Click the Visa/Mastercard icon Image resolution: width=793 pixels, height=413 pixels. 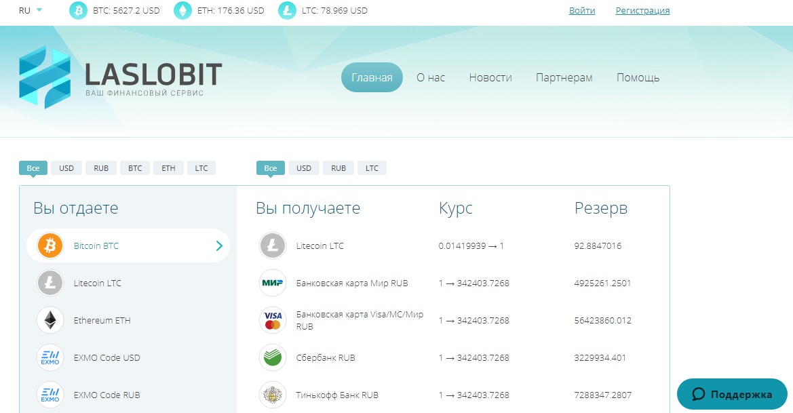coord(273,321)
